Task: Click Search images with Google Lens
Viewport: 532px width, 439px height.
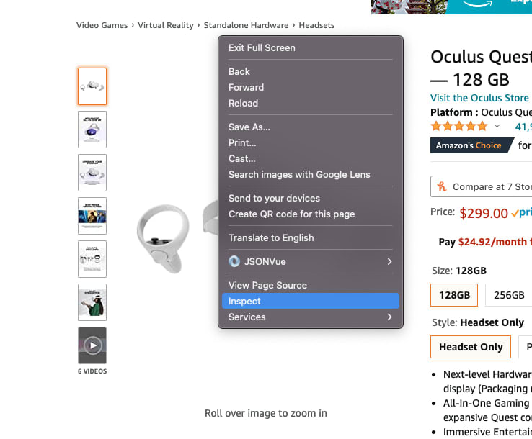Action: pyautogui.click(x=299, y=174)
